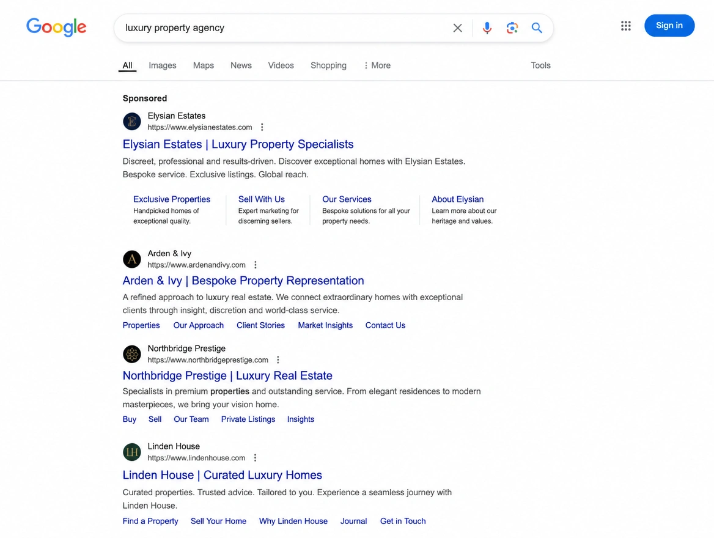Open the Our Team link

[x=191, y=419]
